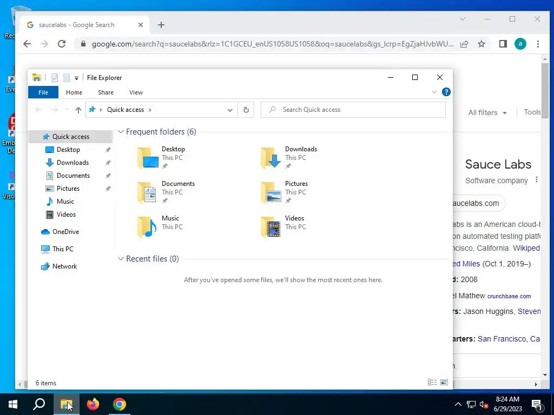Bookmark this tab with the star icon
This screenshot has width=554, height=415.
(481, 44)
